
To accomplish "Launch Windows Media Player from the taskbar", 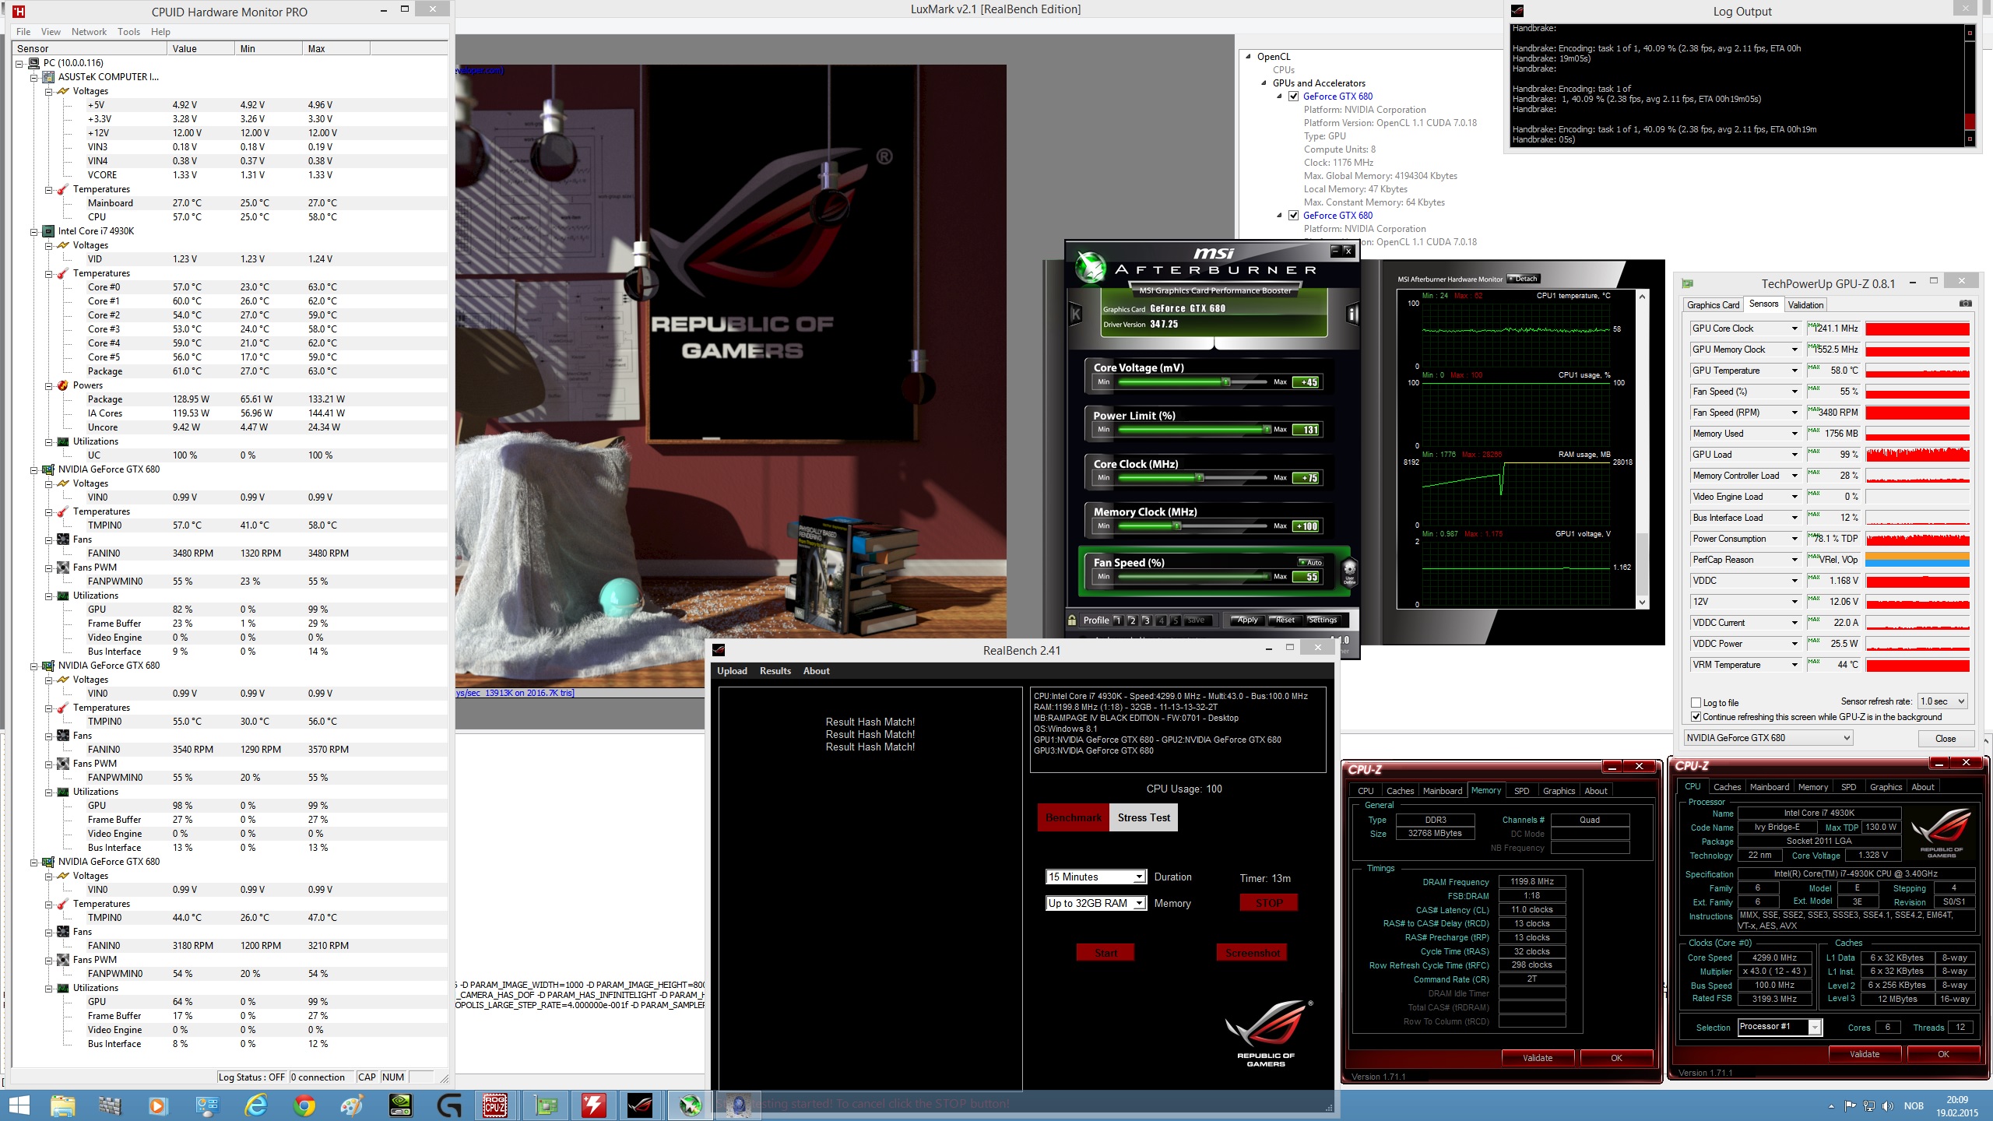I will click(157, 1105).
